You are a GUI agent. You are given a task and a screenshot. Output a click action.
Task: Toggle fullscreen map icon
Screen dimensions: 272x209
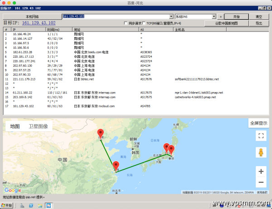261,135
